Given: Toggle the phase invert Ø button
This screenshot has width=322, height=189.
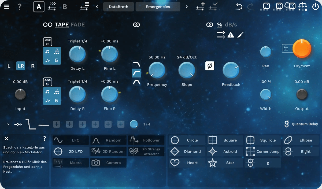Looking at the screenshot, I should click(x=210, y=66).
